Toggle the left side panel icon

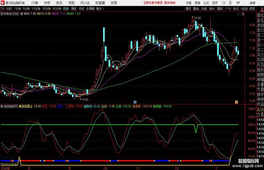coord(2,9)
